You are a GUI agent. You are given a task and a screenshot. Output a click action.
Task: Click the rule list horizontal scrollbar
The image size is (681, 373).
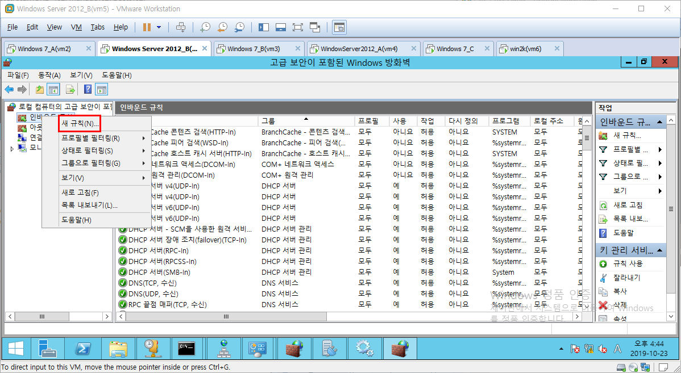click(226, 317)
